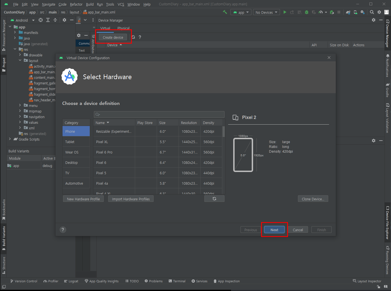Open Device Manager panel settings gear

[x=374, y=20]
